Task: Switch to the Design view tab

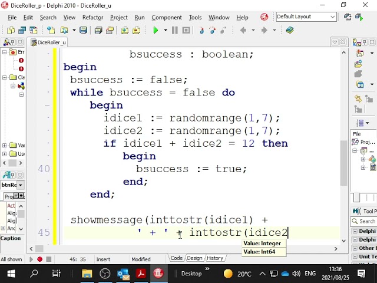Action: pyautogui.click(x=194, y=258)
